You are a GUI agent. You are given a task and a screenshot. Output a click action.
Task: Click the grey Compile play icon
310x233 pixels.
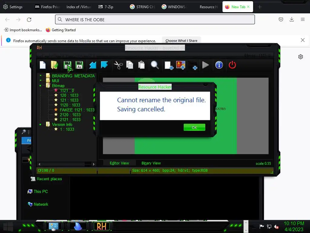tap(206, 65)
